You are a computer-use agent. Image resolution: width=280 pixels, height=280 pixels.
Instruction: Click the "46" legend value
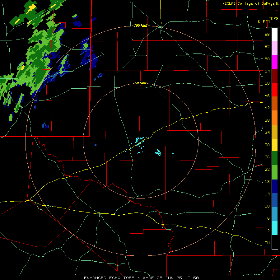(267, 96)
